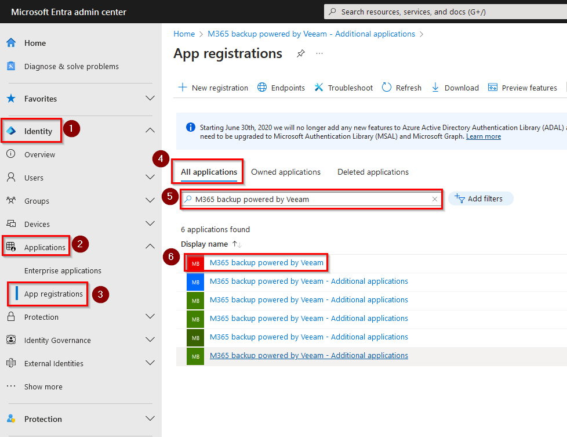Image resolution: width=567 pixels, height=437 pixels.
Task: Open Diagnose & solve problems icon
Action: [11, 66]
